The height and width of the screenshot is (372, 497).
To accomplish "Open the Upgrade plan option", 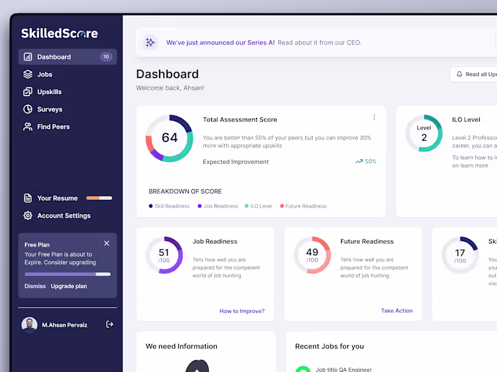I will click(70, 286).
